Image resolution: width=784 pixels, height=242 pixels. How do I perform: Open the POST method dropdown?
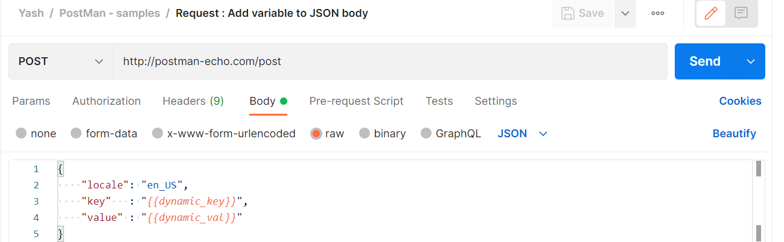60,61
